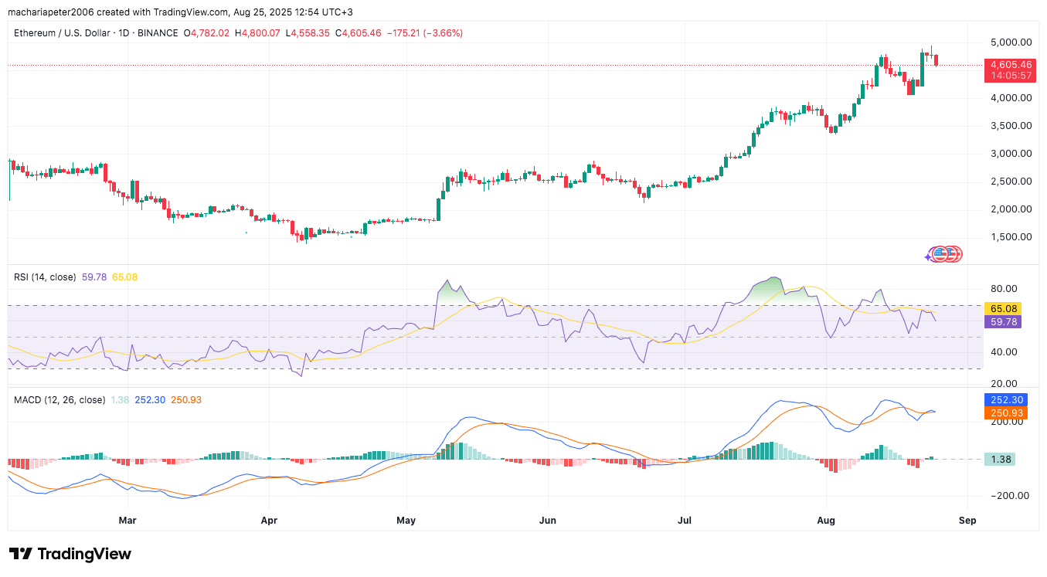Click the 5,000.00 price axis label

click(x=1011, y=42)
